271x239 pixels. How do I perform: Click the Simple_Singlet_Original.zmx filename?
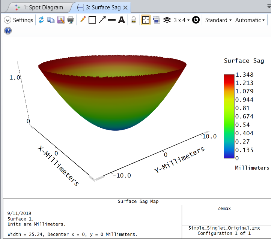pyautogui.click(x=224, y=228)
